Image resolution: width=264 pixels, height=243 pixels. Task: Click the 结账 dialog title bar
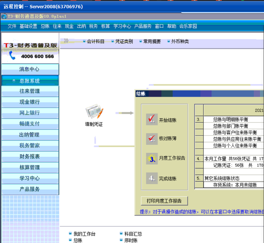tap(200, 94)
